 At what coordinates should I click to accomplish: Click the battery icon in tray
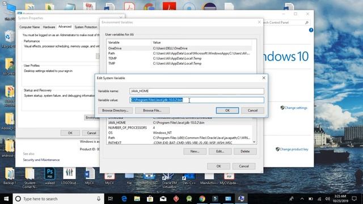point(311,199)
